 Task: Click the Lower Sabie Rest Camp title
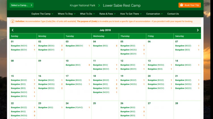[122, 5]
